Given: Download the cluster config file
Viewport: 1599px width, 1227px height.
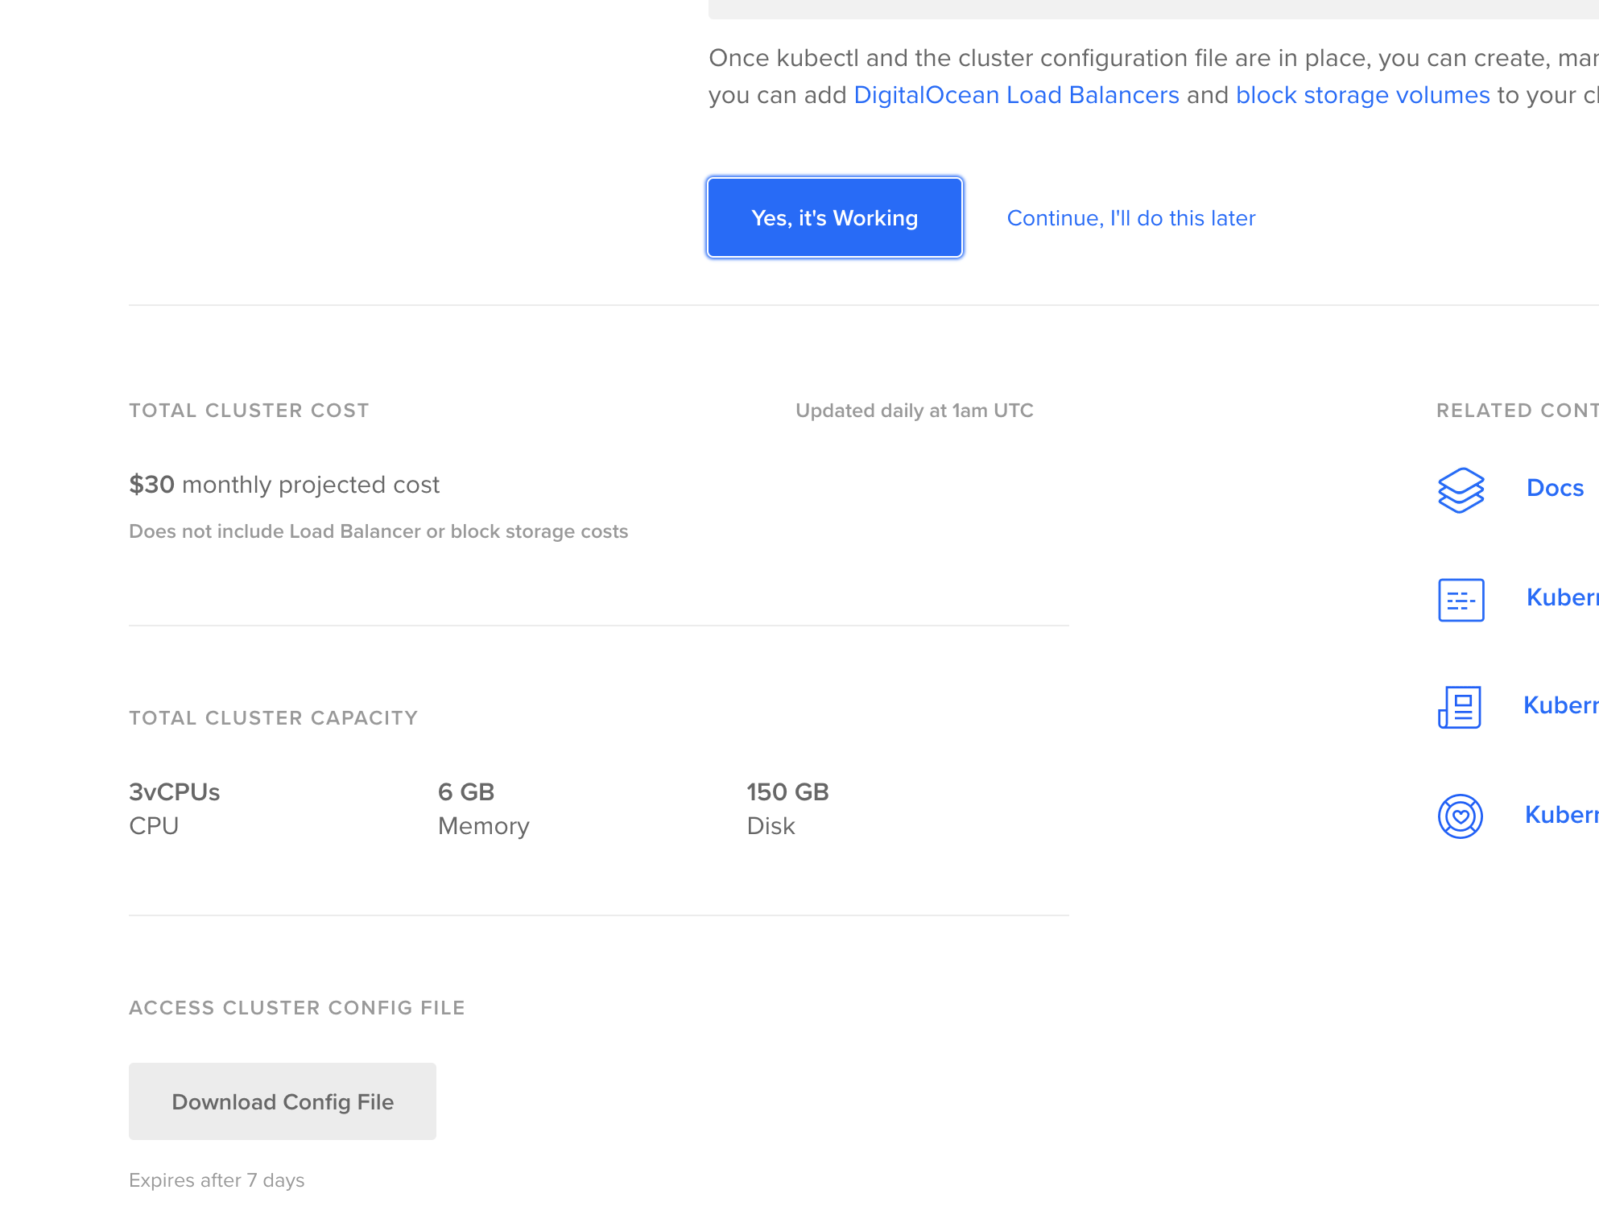Looking at the screenshot, I should (x=283, y=1101).
